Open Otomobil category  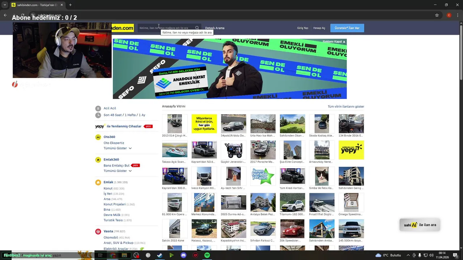tap(111, 238)
